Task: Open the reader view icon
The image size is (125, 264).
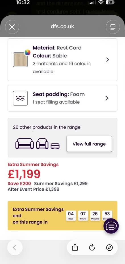Action: (x=113, y=27)
